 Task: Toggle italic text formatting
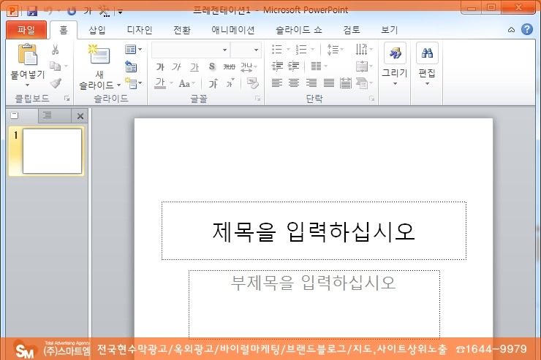pos(175,67)
